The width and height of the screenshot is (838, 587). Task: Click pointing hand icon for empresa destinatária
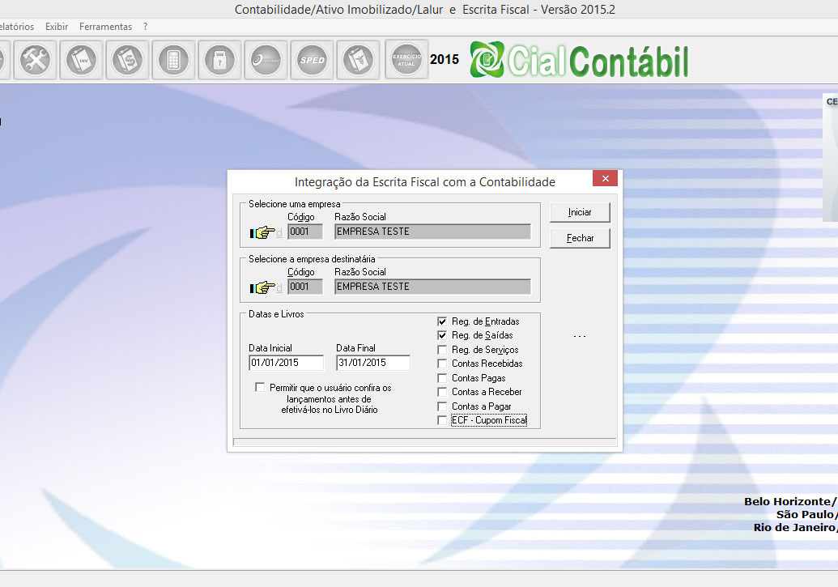coord(263,287)
